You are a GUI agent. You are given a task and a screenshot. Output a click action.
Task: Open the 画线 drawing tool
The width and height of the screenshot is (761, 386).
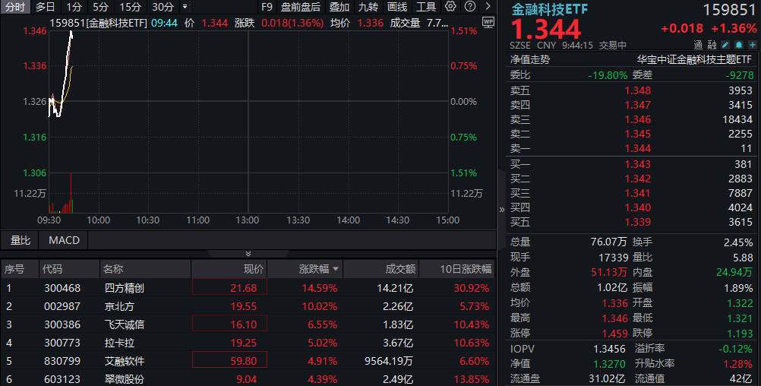point(397,7)
